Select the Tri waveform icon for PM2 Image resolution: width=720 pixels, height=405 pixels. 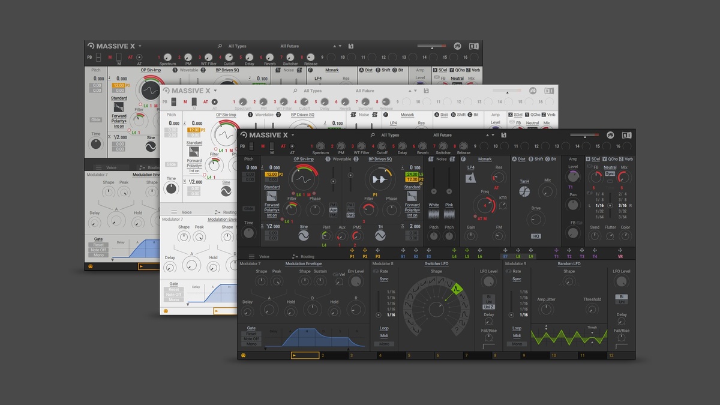pyautogui.click(x=380, y=236)
